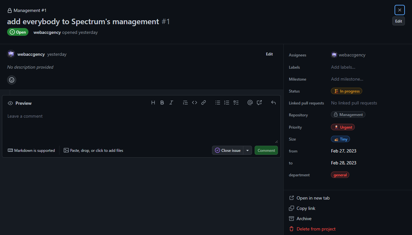Apply bold formatting in comment toolbar

click(x=162, y=103)
